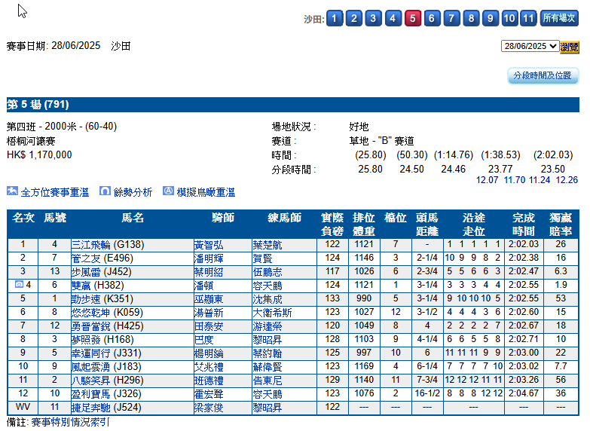Switch to Sha Tin race 4
590x431 pixels.
tap(393, 18)
